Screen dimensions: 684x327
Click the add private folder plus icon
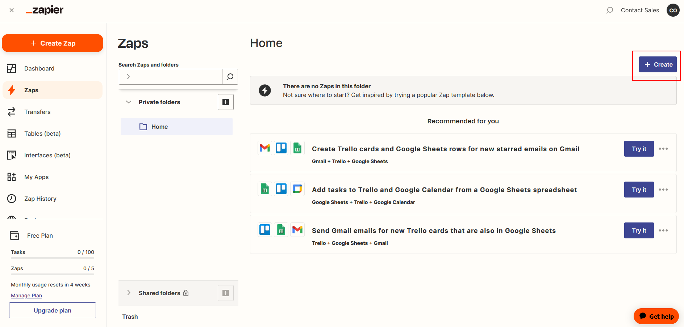point(225,102)
